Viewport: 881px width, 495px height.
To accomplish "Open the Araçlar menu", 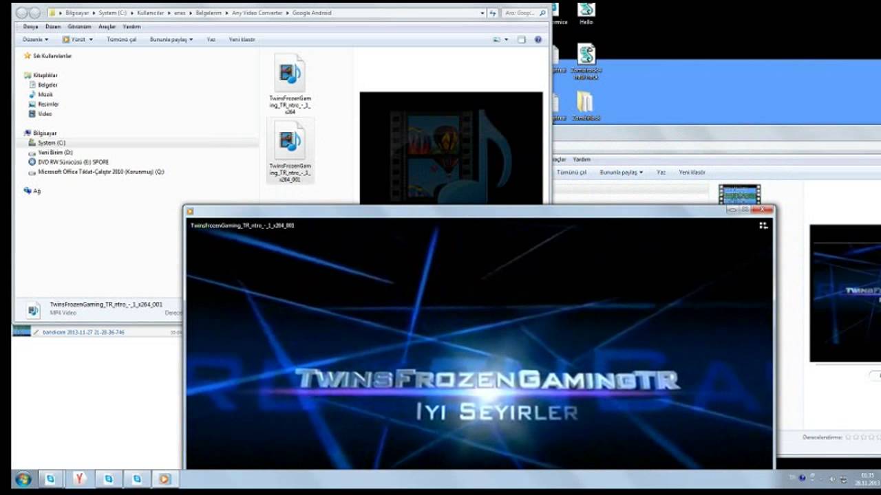I will (107, 26).
